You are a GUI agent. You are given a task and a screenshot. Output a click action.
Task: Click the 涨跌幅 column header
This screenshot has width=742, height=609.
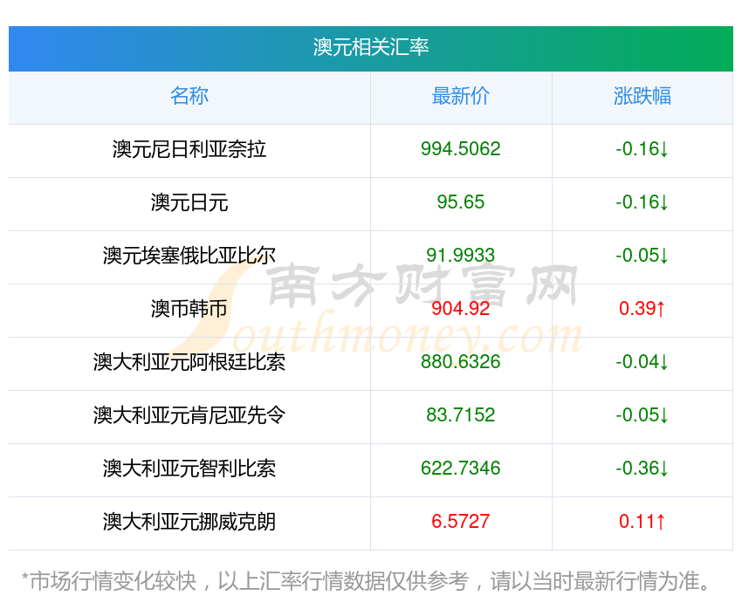[x=642, y=96]
